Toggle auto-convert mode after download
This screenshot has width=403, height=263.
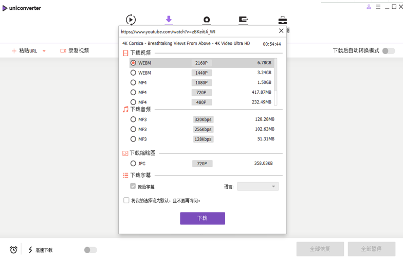tap(389, 50)
